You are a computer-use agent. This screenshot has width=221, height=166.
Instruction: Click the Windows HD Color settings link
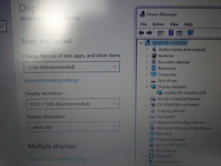[x=50, y=18]
